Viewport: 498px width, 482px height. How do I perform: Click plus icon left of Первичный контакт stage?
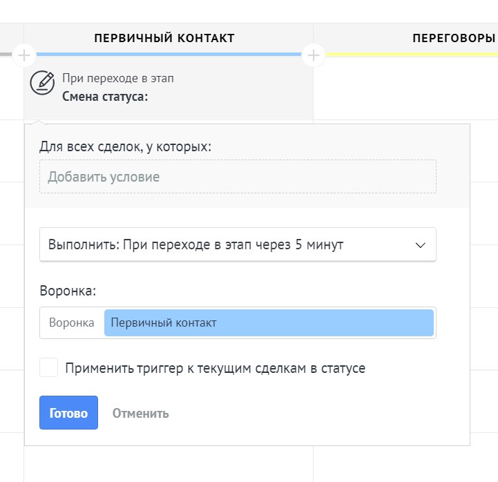pos(23,55)
